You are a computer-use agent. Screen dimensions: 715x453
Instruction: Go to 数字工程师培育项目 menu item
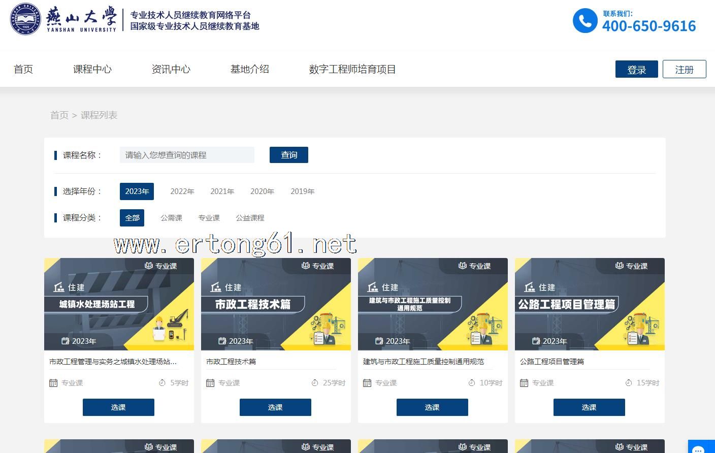352,69
